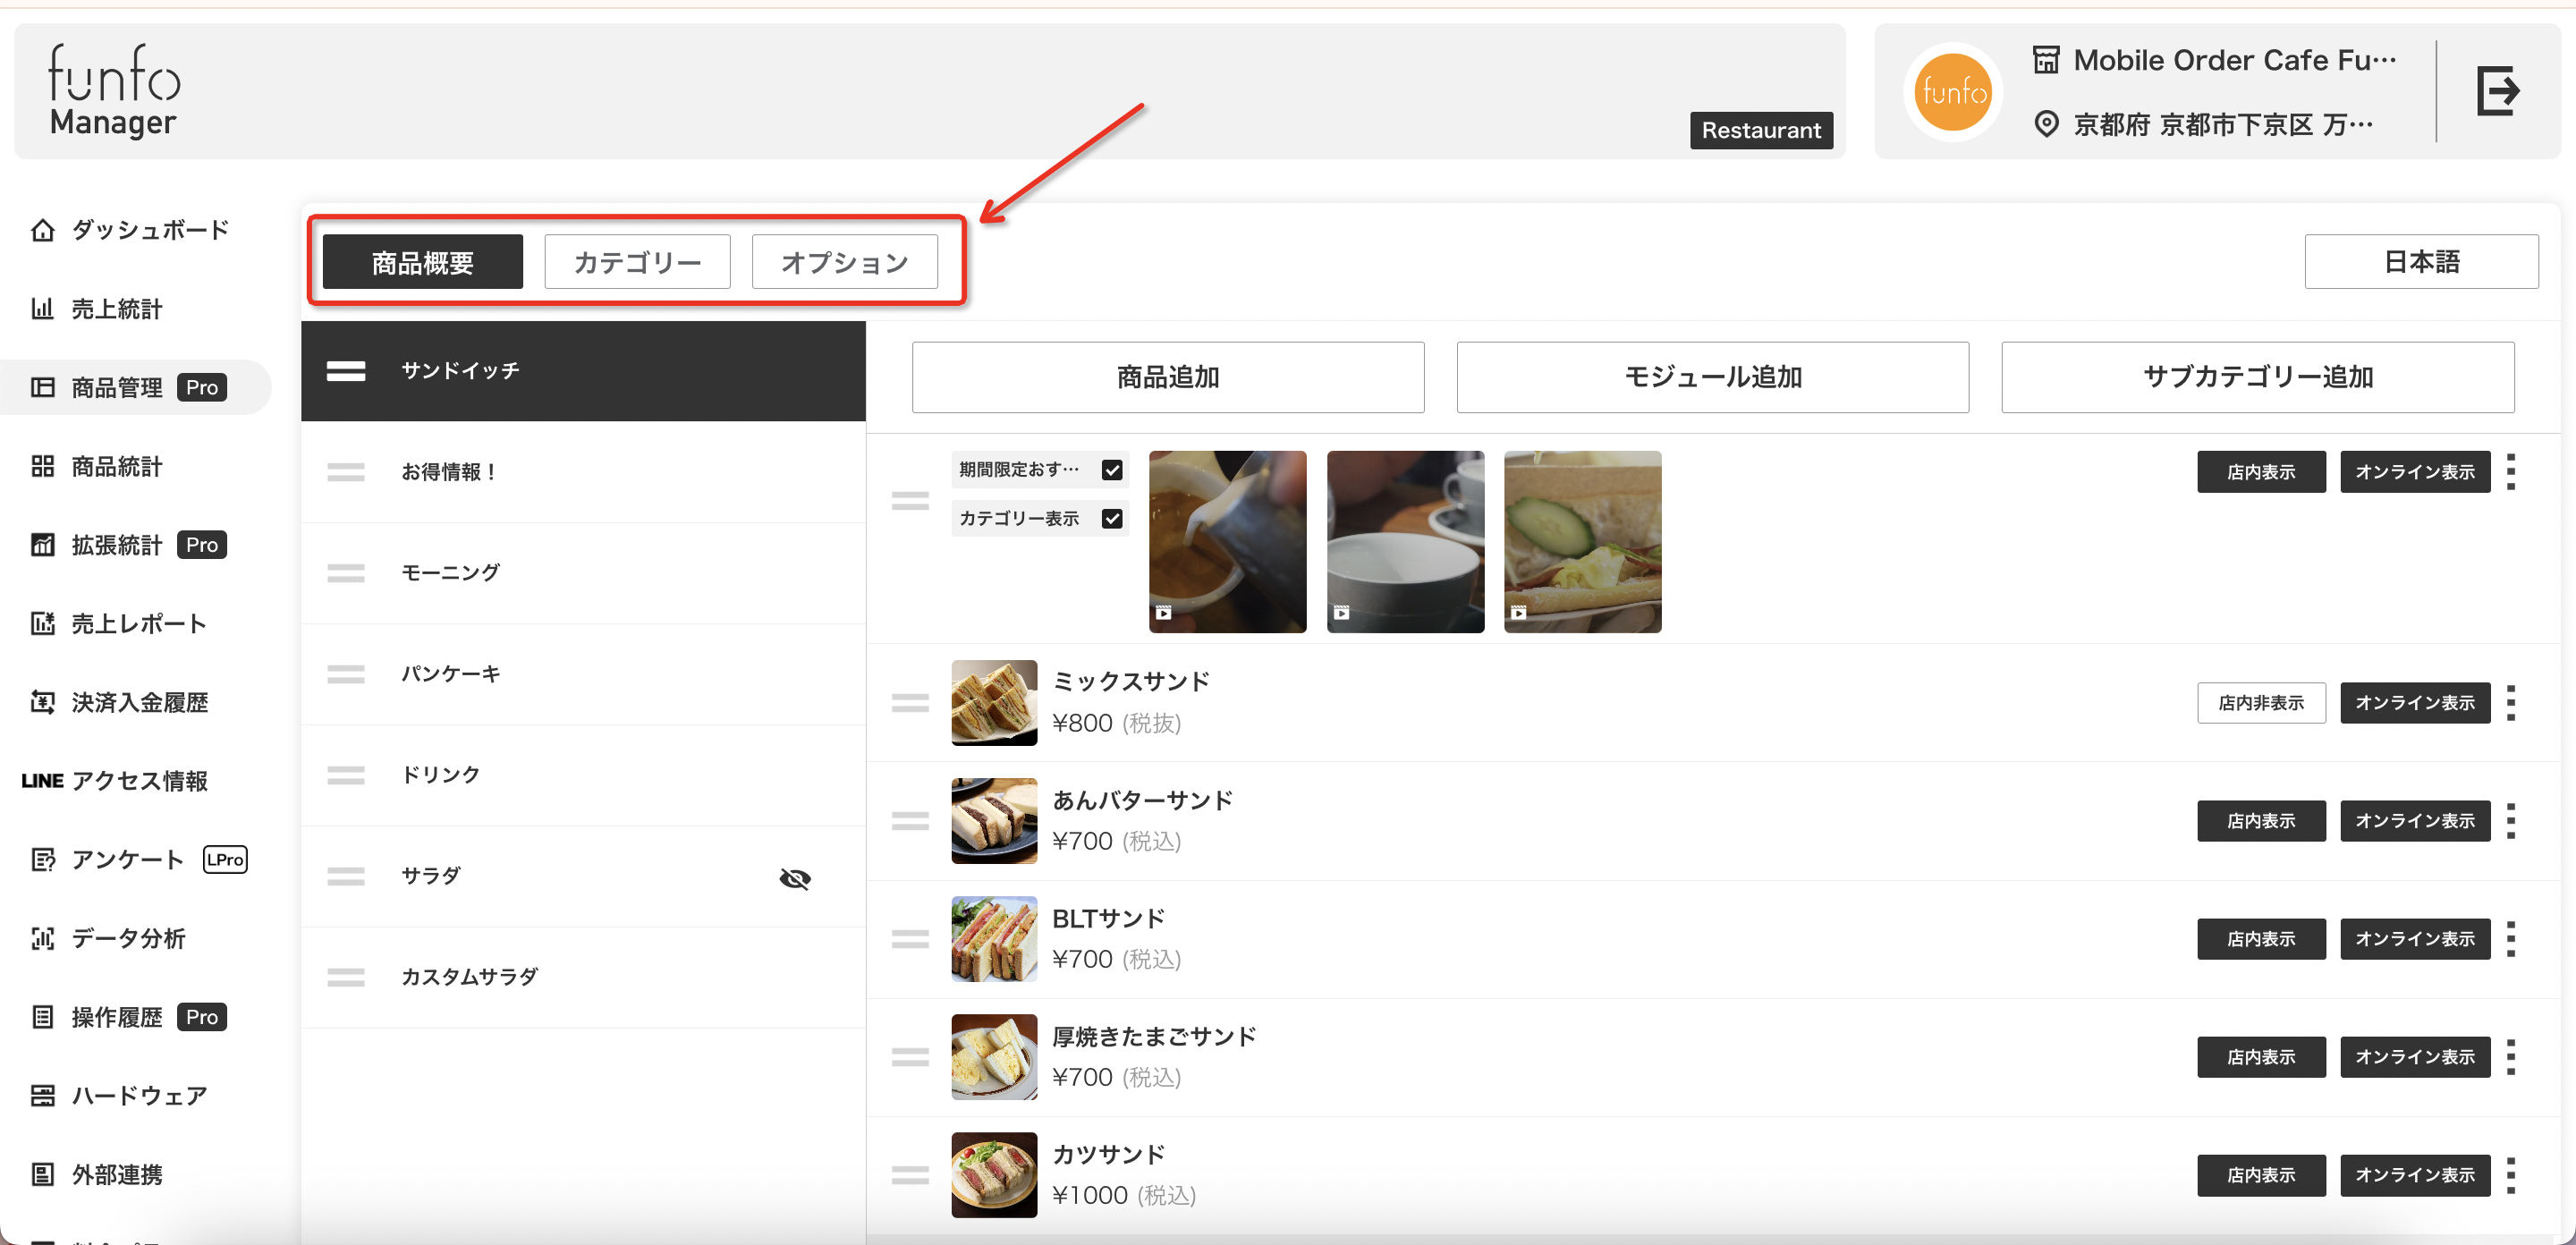Click the LINE アクセス情報 icon

pos(42,781)
